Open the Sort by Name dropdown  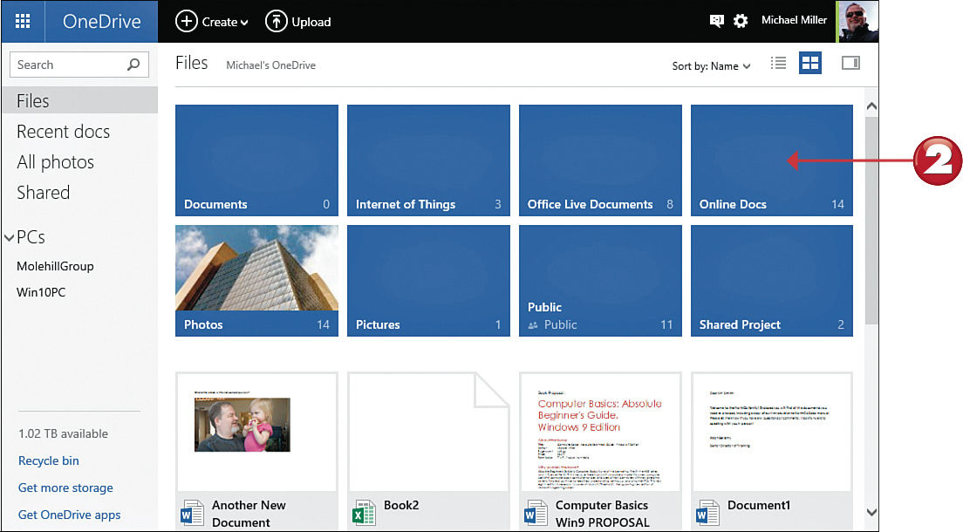pyautogui.click(x=711, y=65)
